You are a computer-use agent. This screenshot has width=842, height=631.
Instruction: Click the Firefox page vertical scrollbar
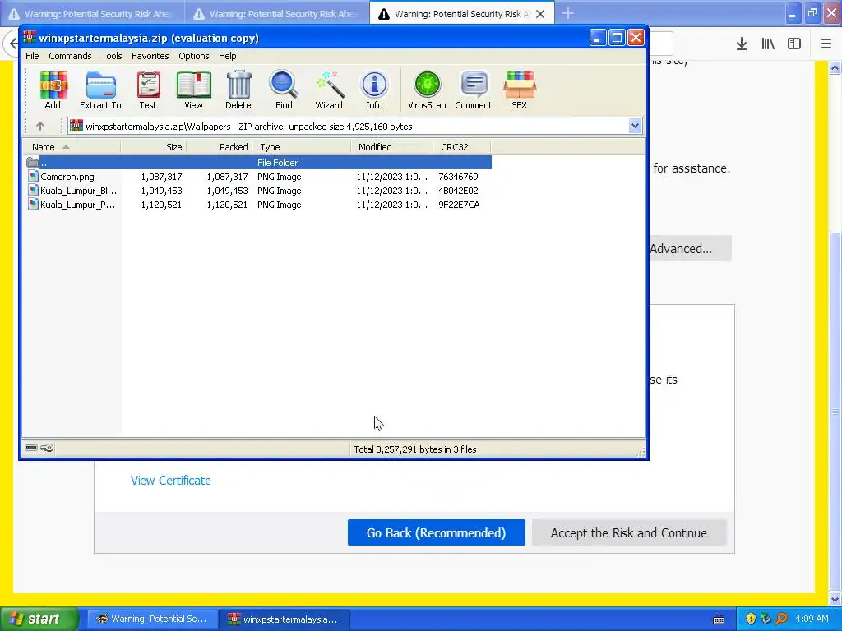click(835, 412)
